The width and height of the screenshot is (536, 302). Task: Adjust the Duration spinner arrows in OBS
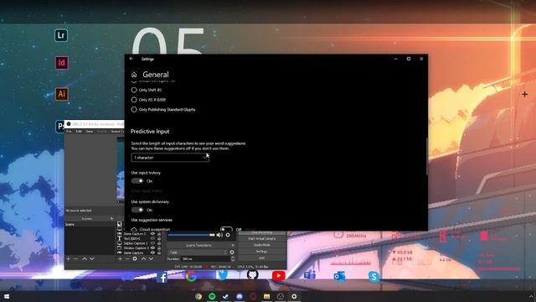tap(233, 259)
